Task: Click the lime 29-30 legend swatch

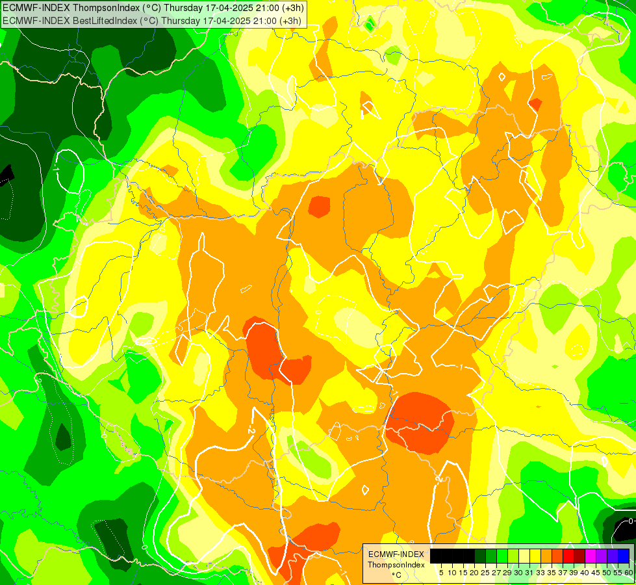Action: tap(513, 556)
